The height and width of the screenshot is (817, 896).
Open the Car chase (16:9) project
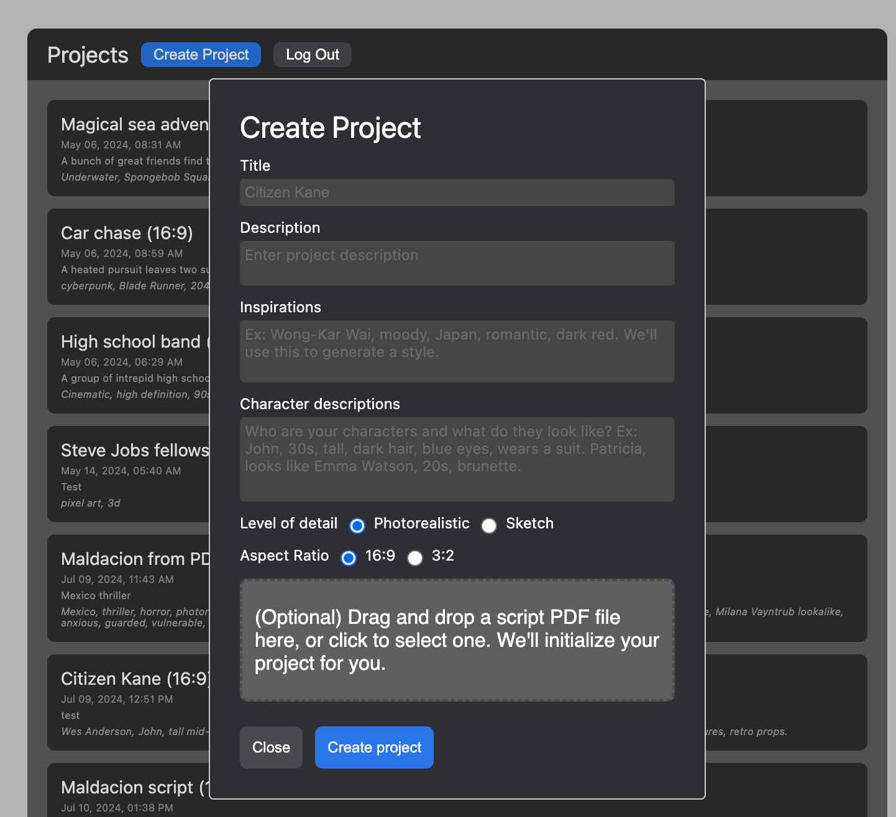pos(127,257)
